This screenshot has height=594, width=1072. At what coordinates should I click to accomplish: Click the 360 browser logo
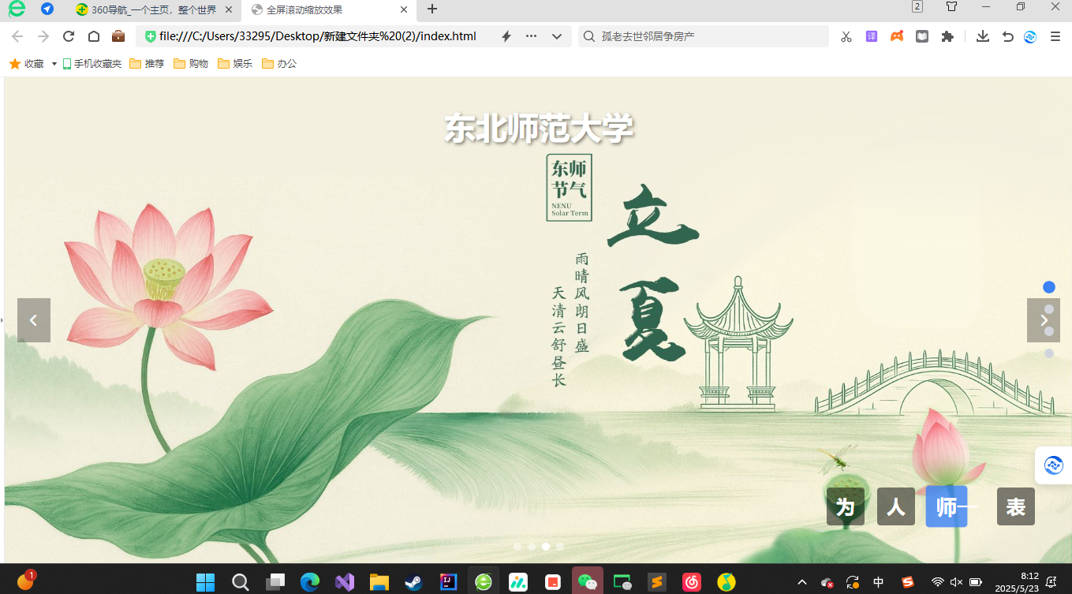coord(16,9)
